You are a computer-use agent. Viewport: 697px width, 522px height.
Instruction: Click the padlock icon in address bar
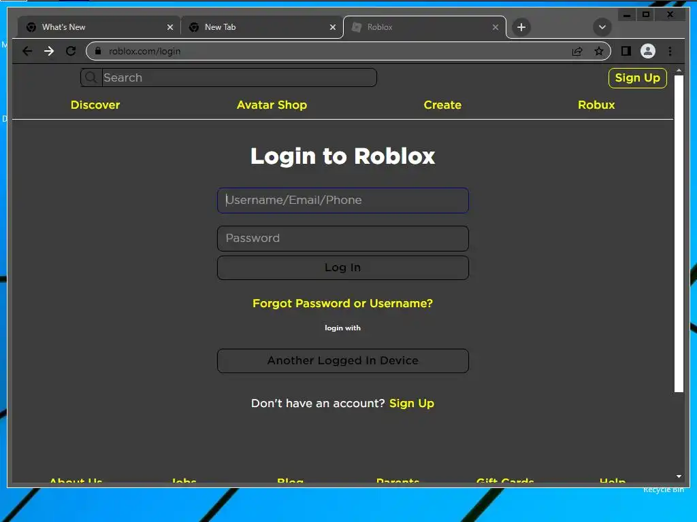(98, 51)
